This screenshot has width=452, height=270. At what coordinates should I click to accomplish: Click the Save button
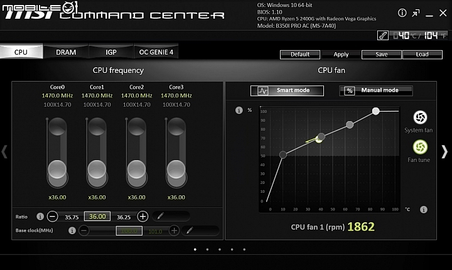click(x=382, y=55)
